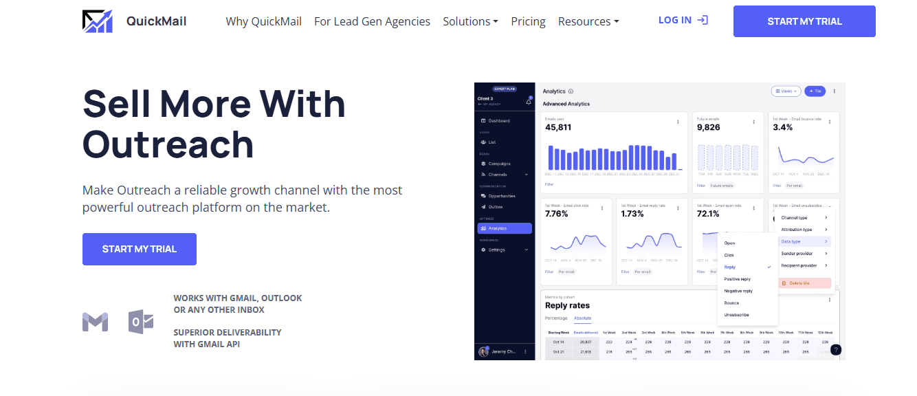Open the Outbox from the sidebar
The height and width of the screenshot is (396, 917).
click(494, 207)
